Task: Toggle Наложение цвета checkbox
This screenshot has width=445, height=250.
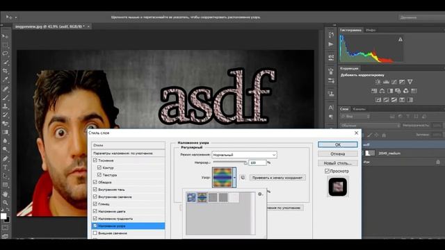Action: click(95, 211)
